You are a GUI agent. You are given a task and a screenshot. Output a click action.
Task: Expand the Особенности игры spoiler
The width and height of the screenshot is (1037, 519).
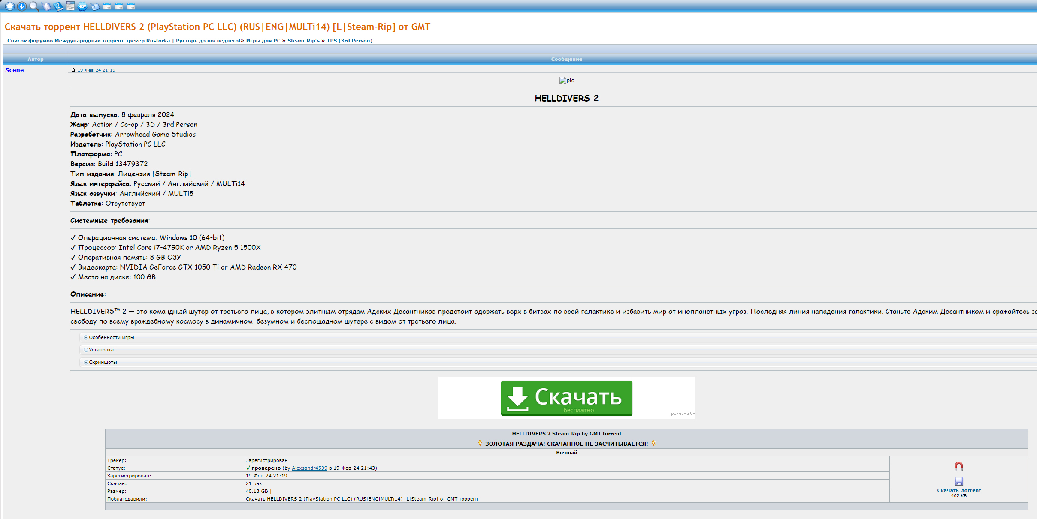coord(111,337)
